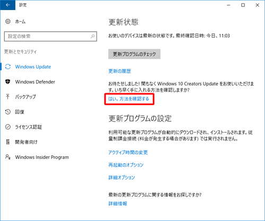Click the 利用可能な更新プログラム description text

tap(181, 136)
